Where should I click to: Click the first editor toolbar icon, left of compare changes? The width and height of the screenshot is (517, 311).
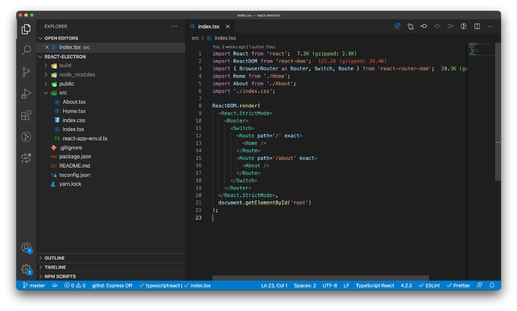397,27
